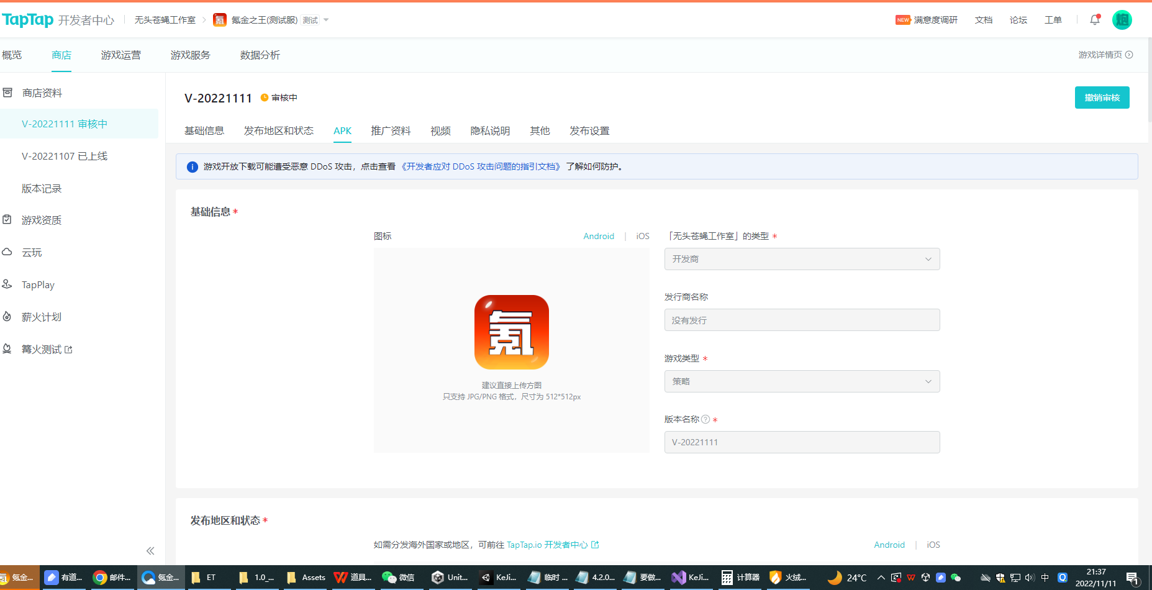The height and width of the screenshot is (590, 1152).
Task: Select V-20221111 审核中 in sidebar
Action: 79,124
